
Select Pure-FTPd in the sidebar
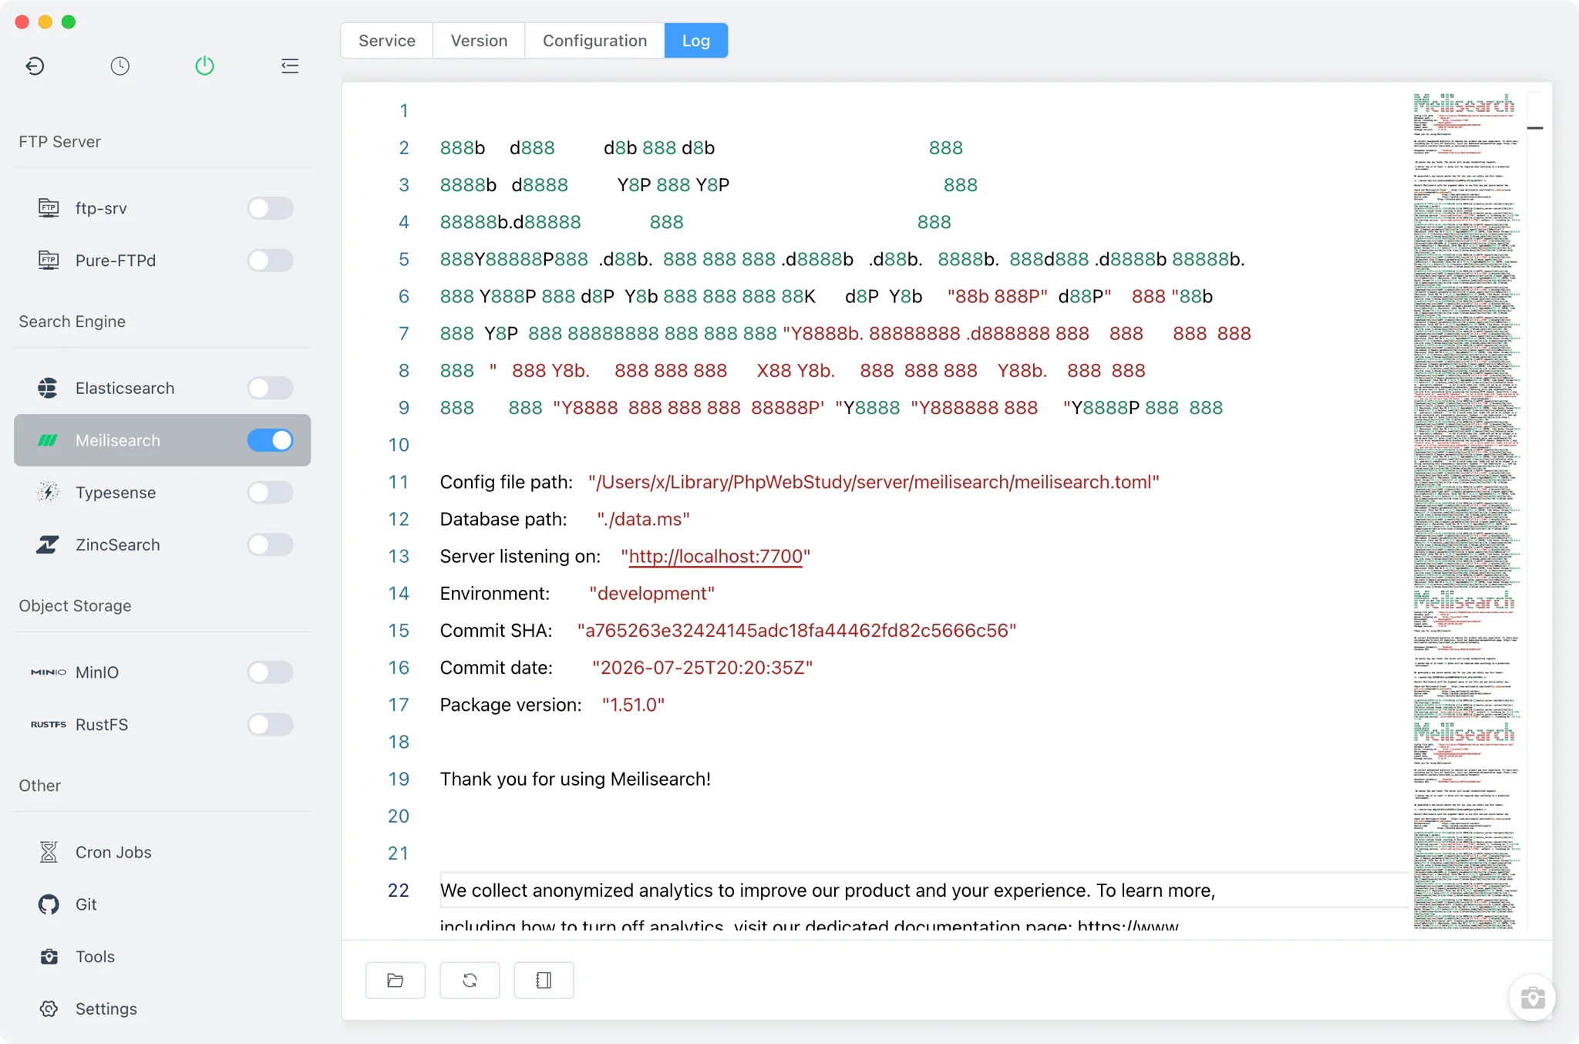click(x=162, y=260)
